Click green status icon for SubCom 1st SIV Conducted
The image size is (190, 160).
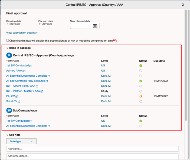(141, 121)
